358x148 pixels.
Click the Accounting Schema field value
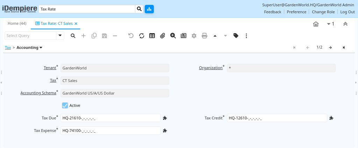pos(115,93)
